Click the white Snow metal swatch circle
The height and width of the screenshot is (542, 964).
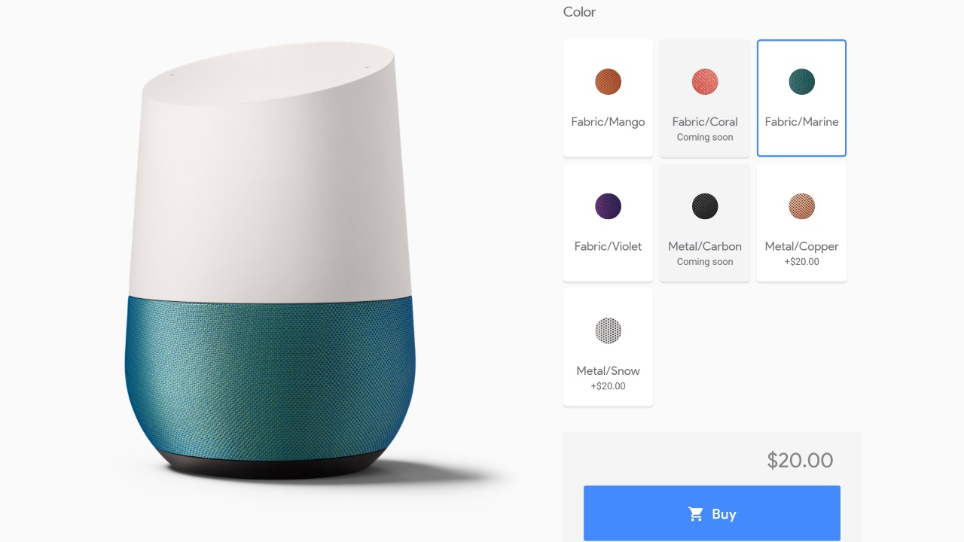point(608,330)
